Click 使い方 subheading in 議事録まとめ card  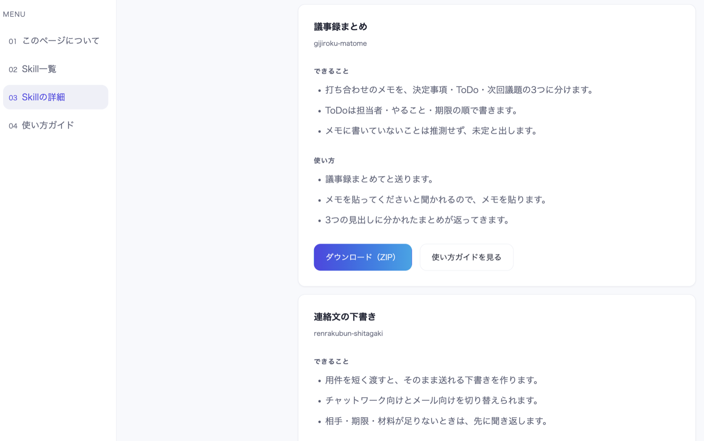pos(324,161)
